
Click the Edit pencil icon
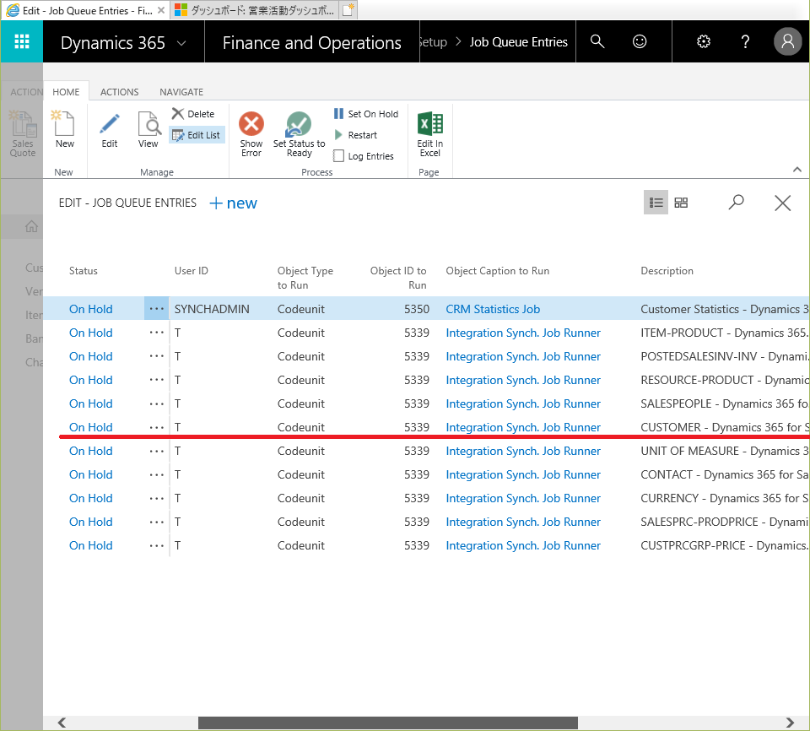(x=110, y=123)
